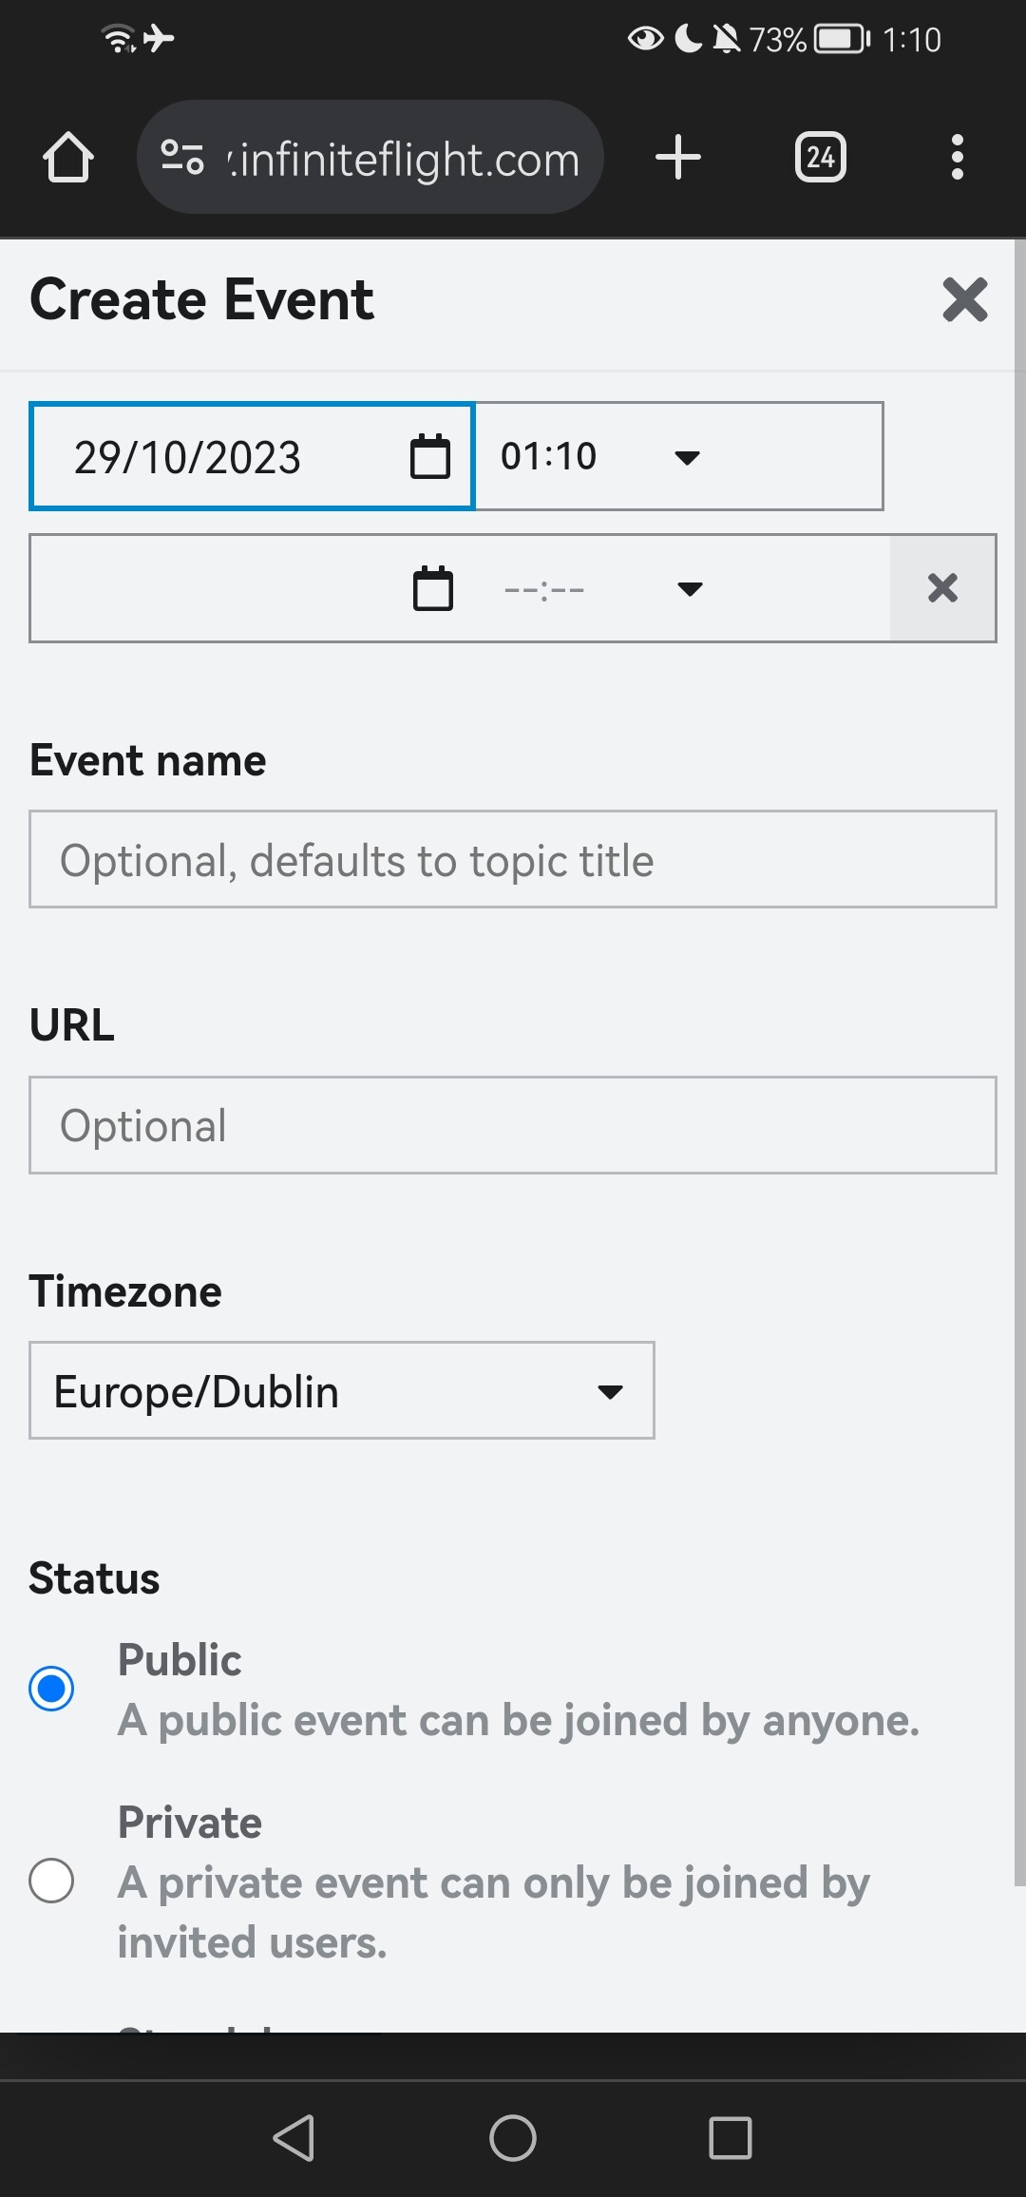Select the Public status option
The width and height of the screenshot is (1026, 2197).
51,1689
